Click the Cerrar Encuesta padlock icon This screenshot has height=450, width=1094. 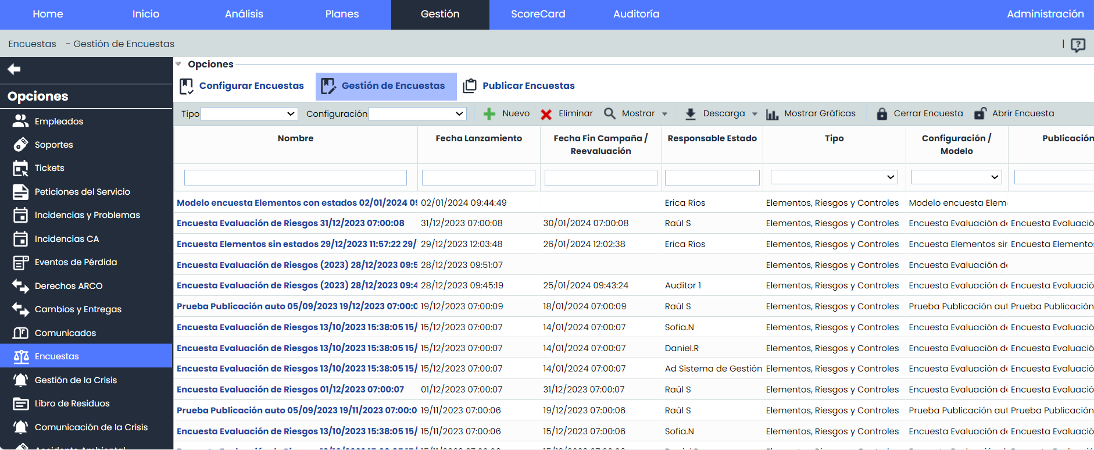point(882,114)
